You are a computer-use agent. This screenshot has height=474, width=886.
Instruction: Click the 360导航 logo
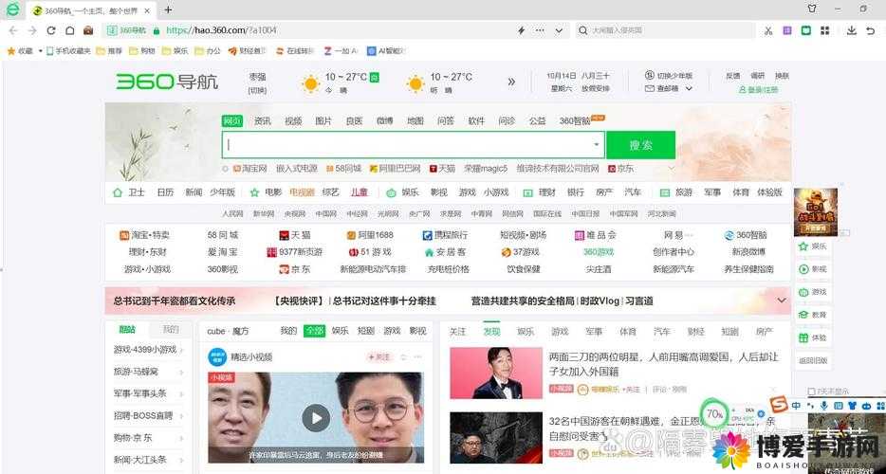click(167, 82)
